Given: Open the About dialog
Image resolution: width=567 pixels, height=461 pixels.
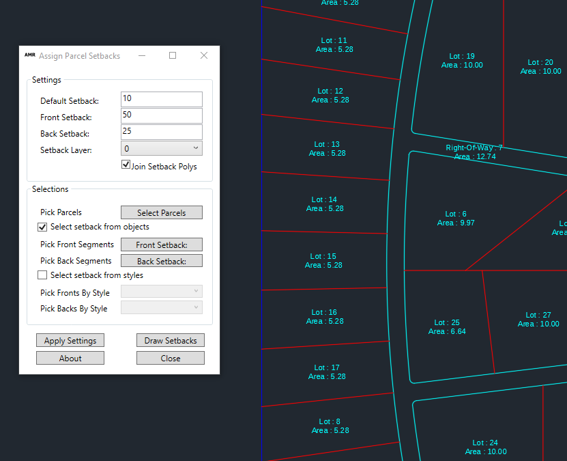Looking at the screenshot, I should point(70,357).
